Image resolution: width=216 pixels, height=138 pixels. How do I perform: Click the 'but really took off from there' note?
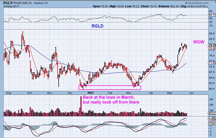coord(111,102)
